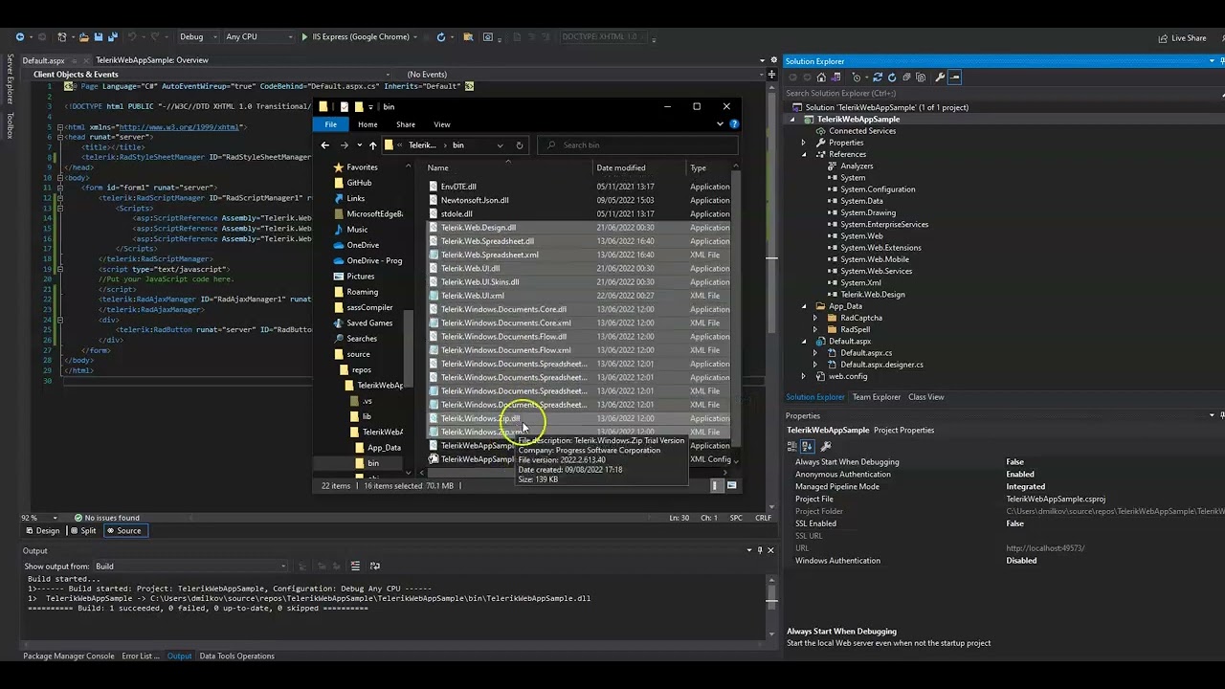Select Connected Services in Solution Explorer
Screen dimensions: 1225x689
pos(861,131)
